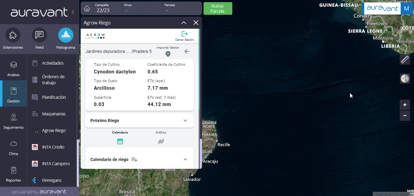
Task: Click the user avatar M button
Action: (407, 8)
